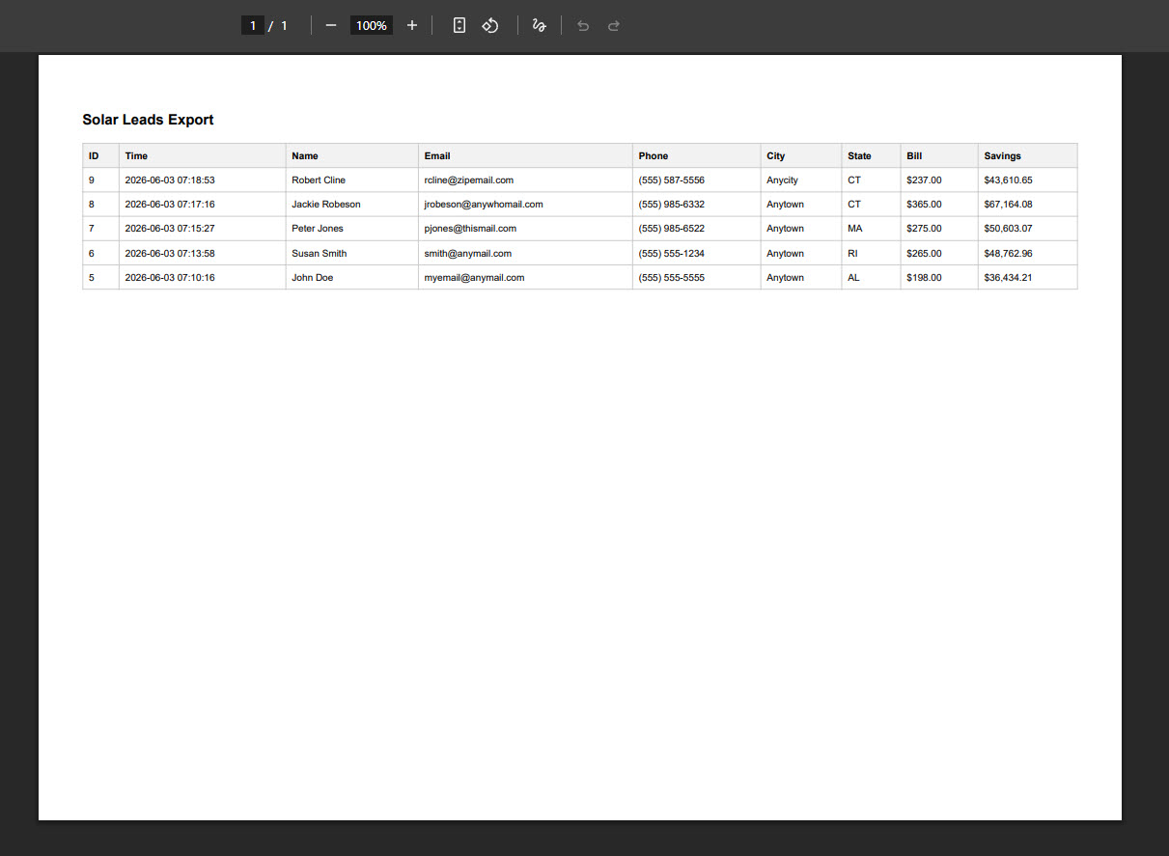Click the redo arrow icon

(x=613, y=26)
